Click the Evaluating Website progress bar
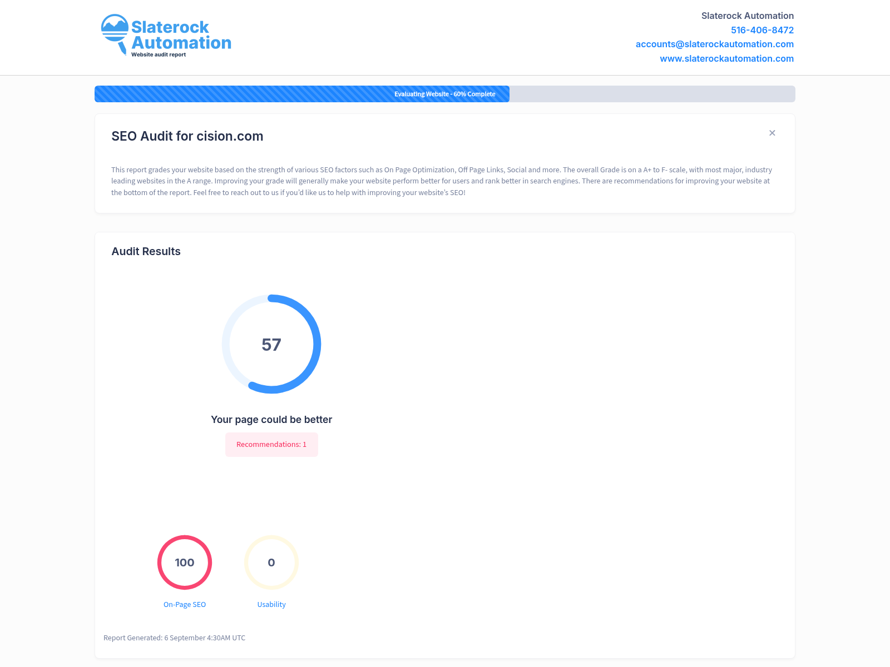 click(445, 94)
